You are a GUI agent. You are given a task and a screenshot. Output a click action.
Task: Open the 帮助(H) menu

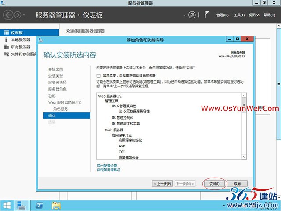point(269,15)
